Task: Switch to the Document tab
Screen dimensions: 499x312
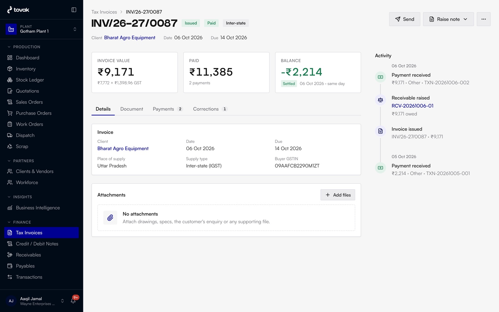Action: [x=132, y=109]
